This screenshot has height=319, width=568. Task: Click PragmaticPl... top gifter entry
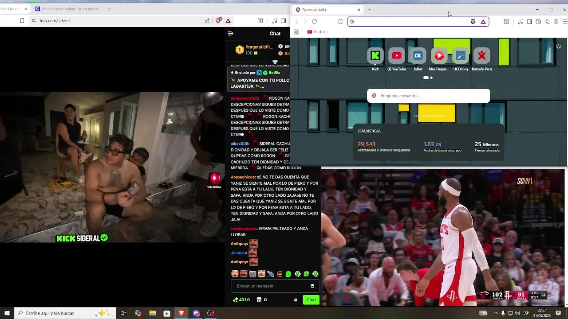(x=254, y=50)
